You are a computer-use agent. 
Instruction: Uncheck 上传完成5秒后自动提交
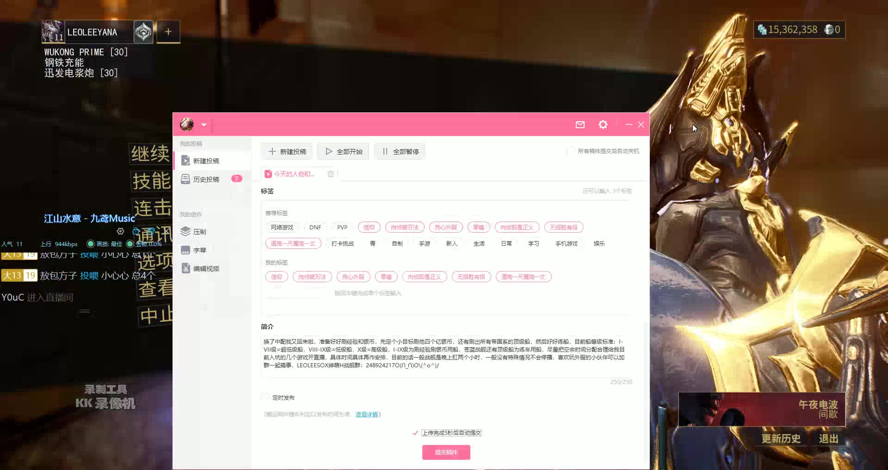pyautogui.click(x=415, y=433)
